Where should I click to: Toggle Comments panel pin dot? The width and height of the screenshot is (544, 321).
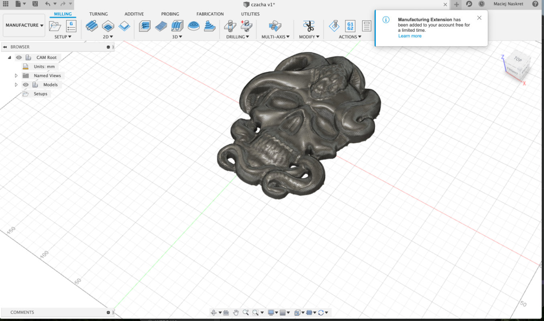108,312
